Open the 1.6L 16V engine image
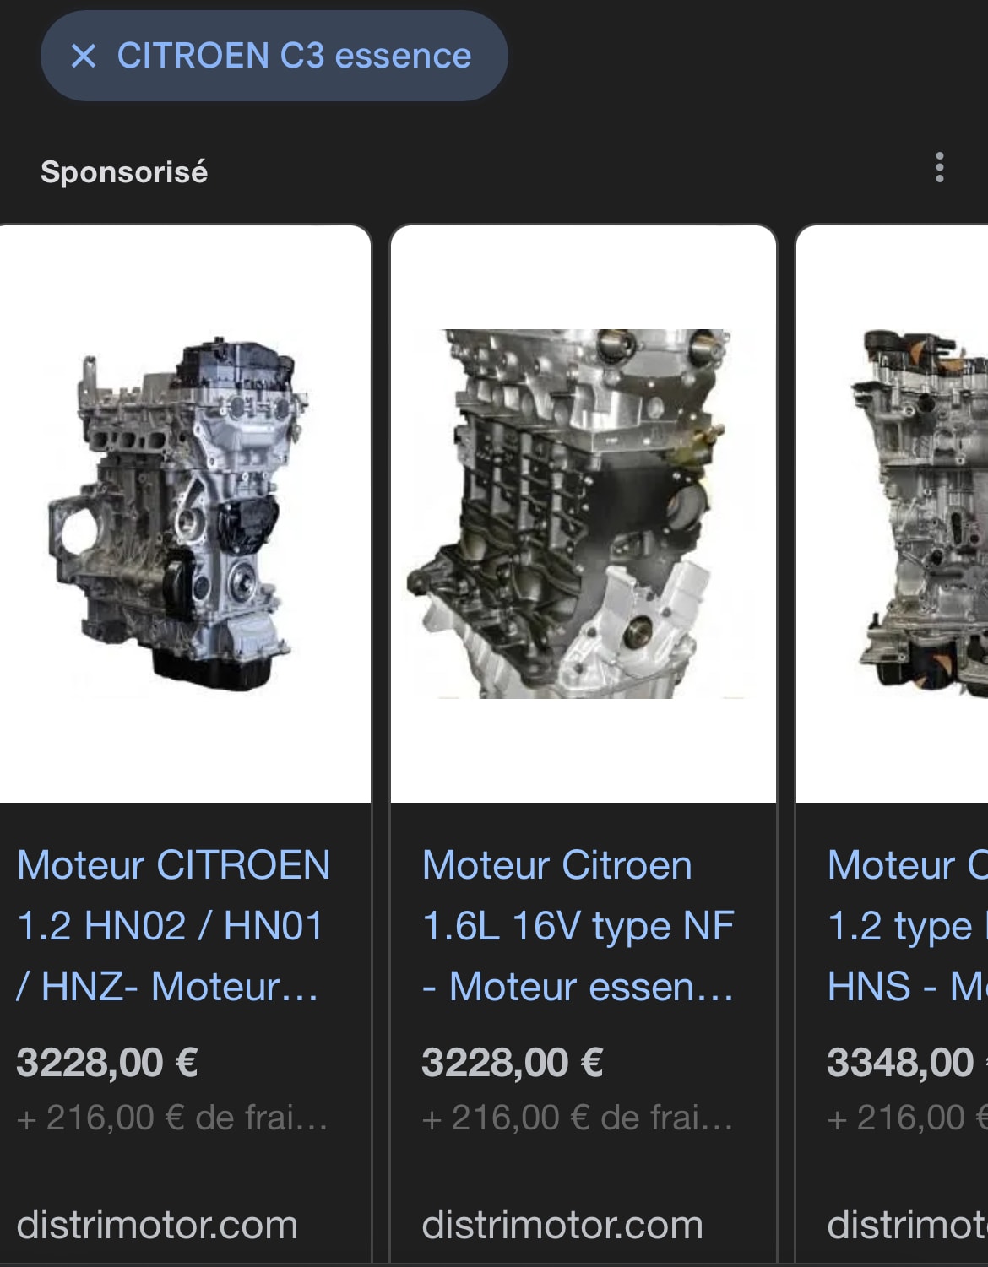 tap(583, 514)
